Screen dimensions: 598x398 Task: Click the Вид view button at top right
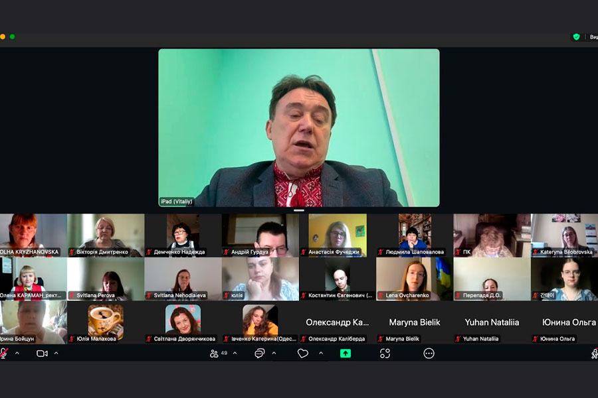[x=594, y=37]
